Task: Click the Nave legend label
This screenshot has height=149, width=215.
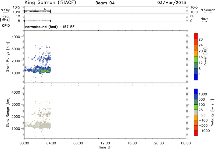Action: [x=205, y=19]
